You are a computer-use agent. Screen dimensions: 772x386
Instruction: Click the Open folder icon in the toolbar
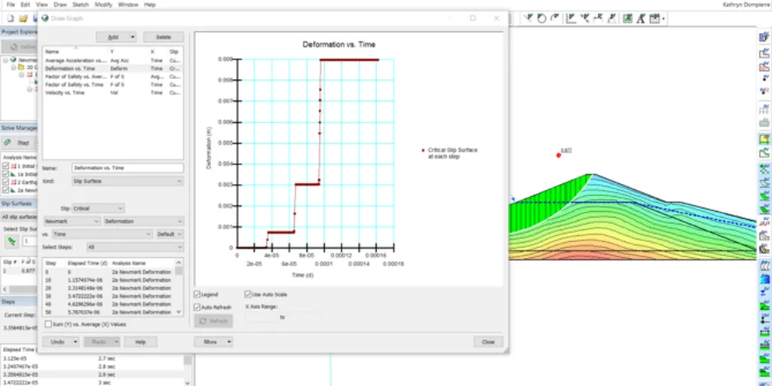[x=23, y=17]
